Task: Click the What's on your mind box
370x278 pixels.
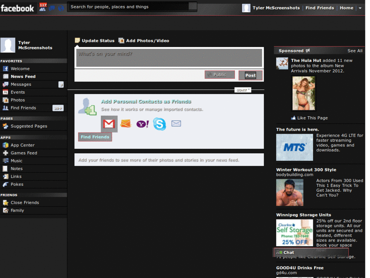Action: click(x=169, y=57)
